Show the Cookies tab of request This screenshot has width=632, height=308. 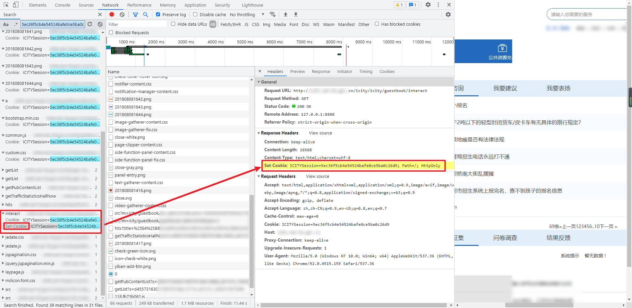coord(387,72)
